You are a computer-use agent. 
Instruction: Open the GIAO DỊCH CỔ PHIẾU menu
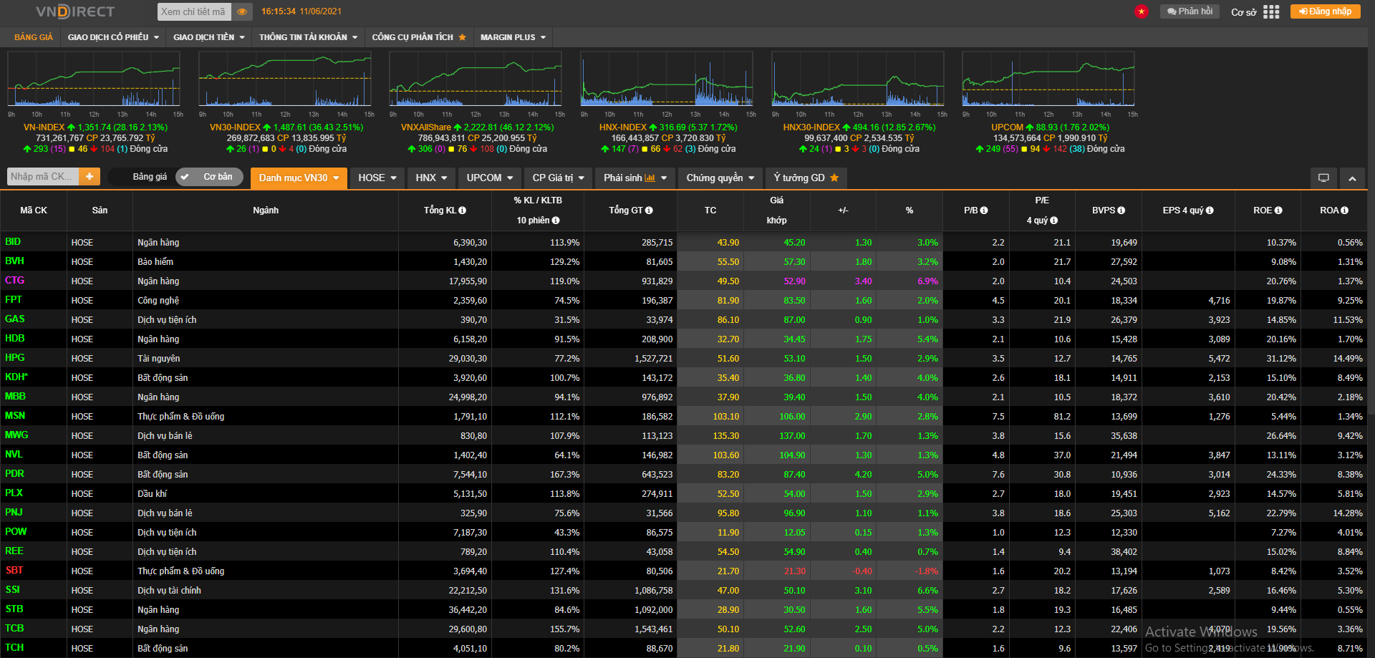112,37
